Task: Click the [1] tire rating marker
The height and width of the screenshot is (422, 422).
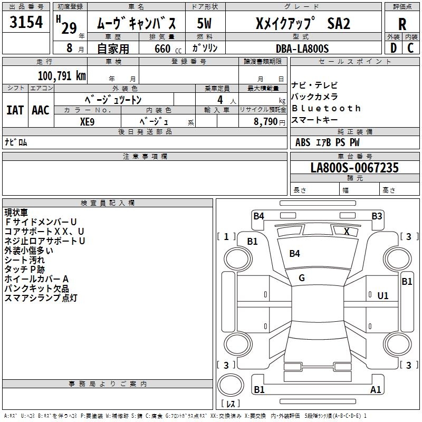Action: point(226,236)
